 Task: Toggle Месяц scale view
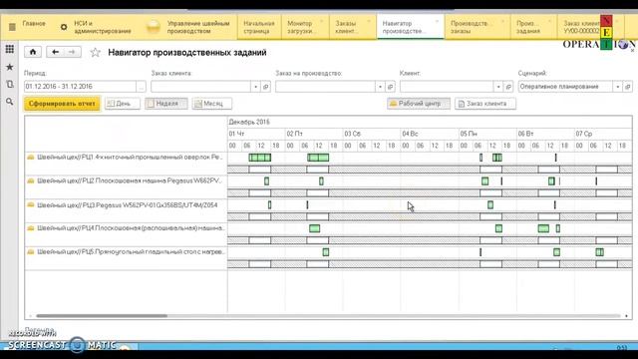tap(212, 104)
